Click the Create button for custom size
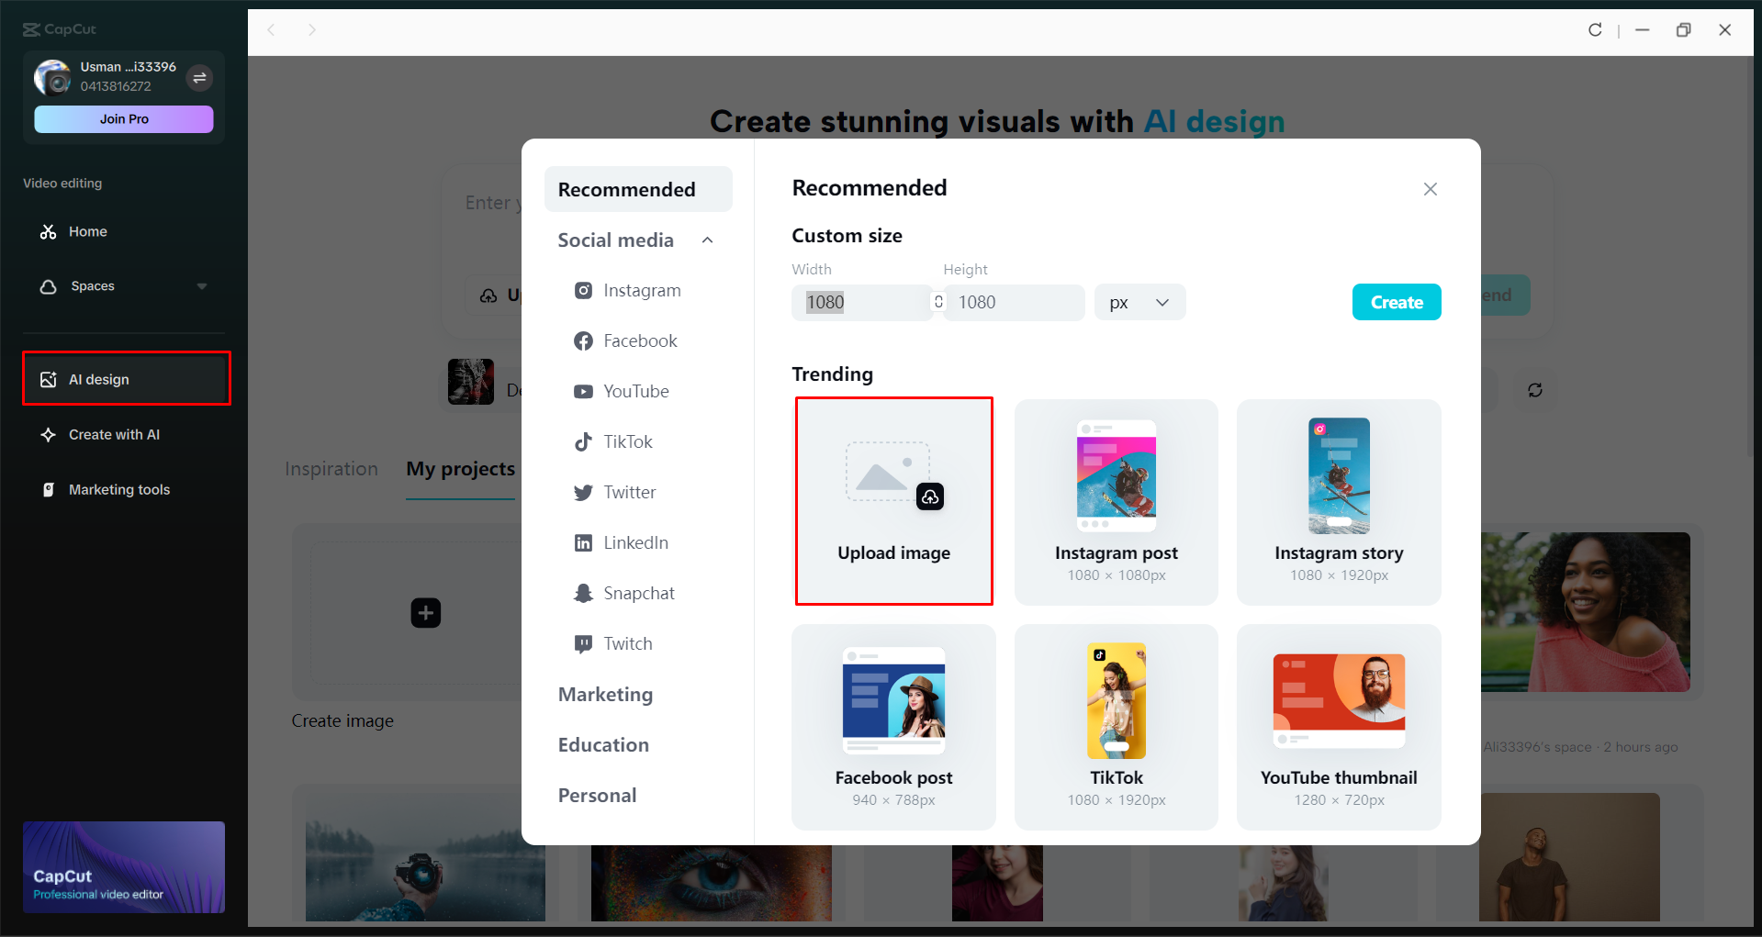1762x937 pixels. click(1396, 302)
